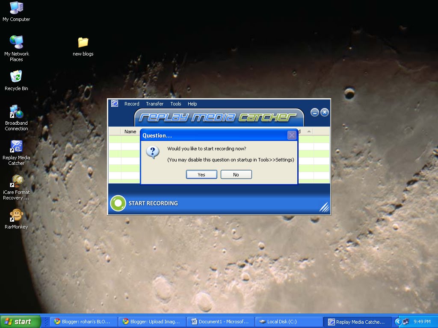This screenshot has height=328, width=438.
Task: Click the Name column header
Action: [x=130, y=132]
